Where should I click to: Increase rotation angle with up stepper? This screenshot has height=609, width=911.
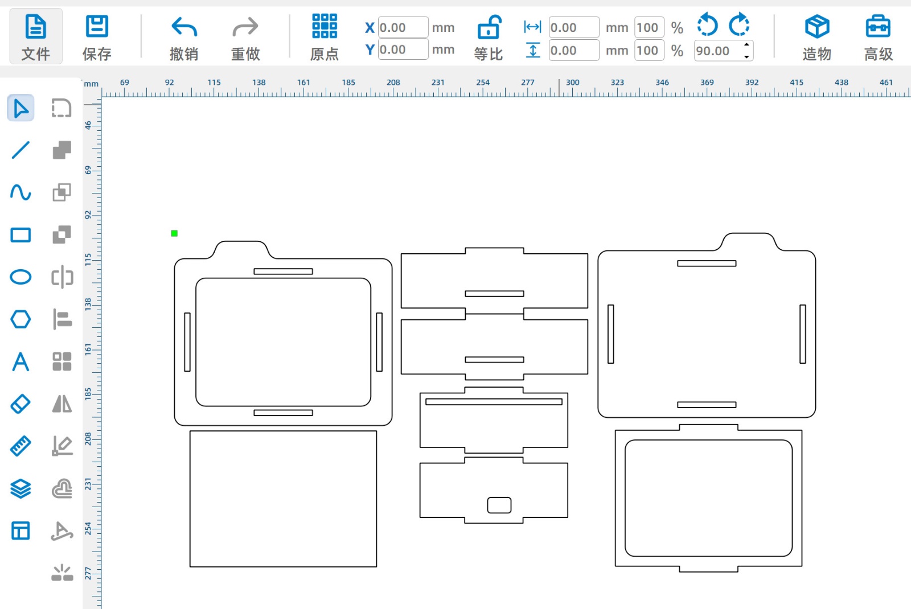click(746, 45)
